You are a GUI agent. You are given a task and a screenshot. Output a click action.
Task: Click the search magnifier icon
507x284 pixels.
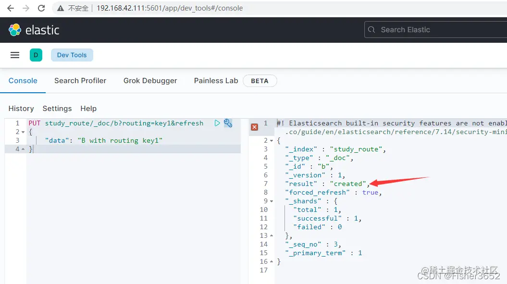coord(371,30)
